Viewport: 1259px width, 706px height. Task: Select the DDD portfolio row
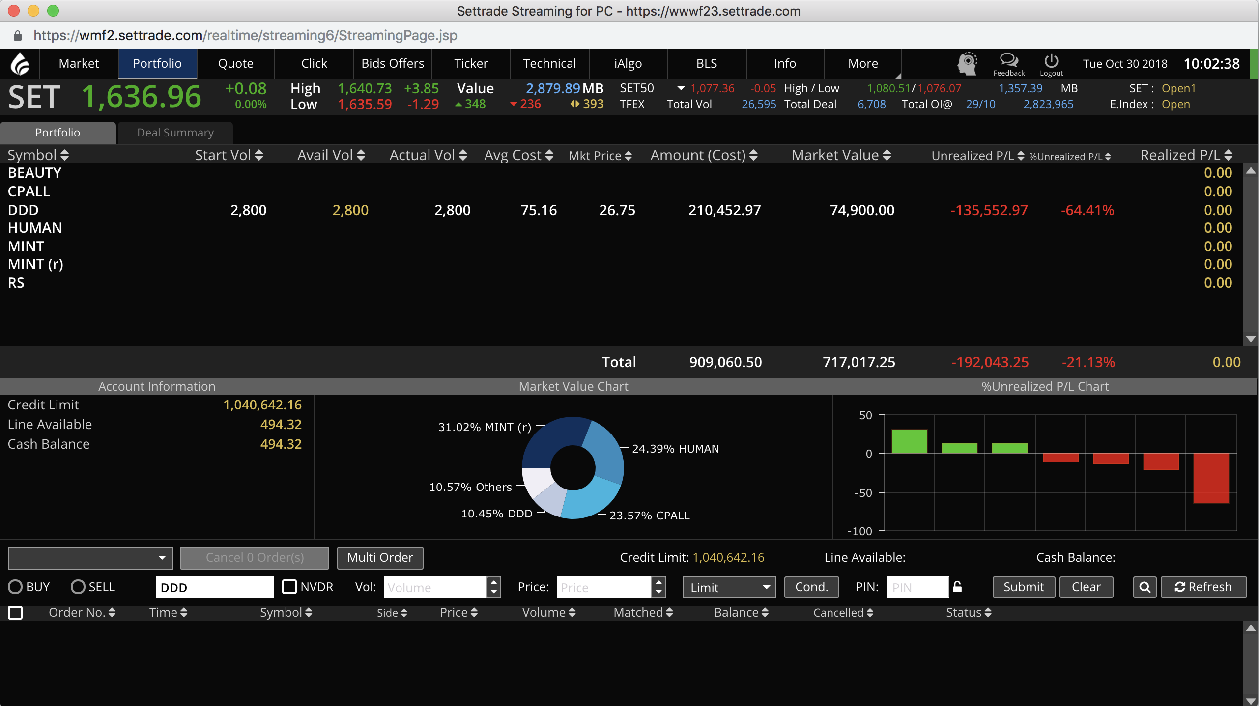[621, 210]
